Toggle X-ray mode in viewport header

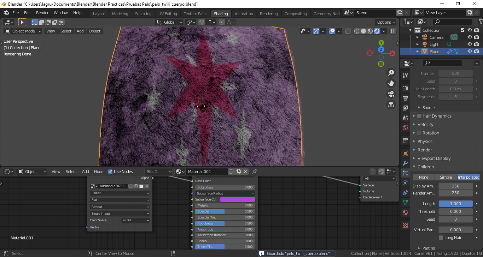click(x=348, y=31)
